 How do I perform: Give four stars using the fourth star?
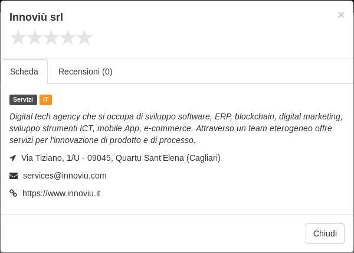click(x=68, y=38)
